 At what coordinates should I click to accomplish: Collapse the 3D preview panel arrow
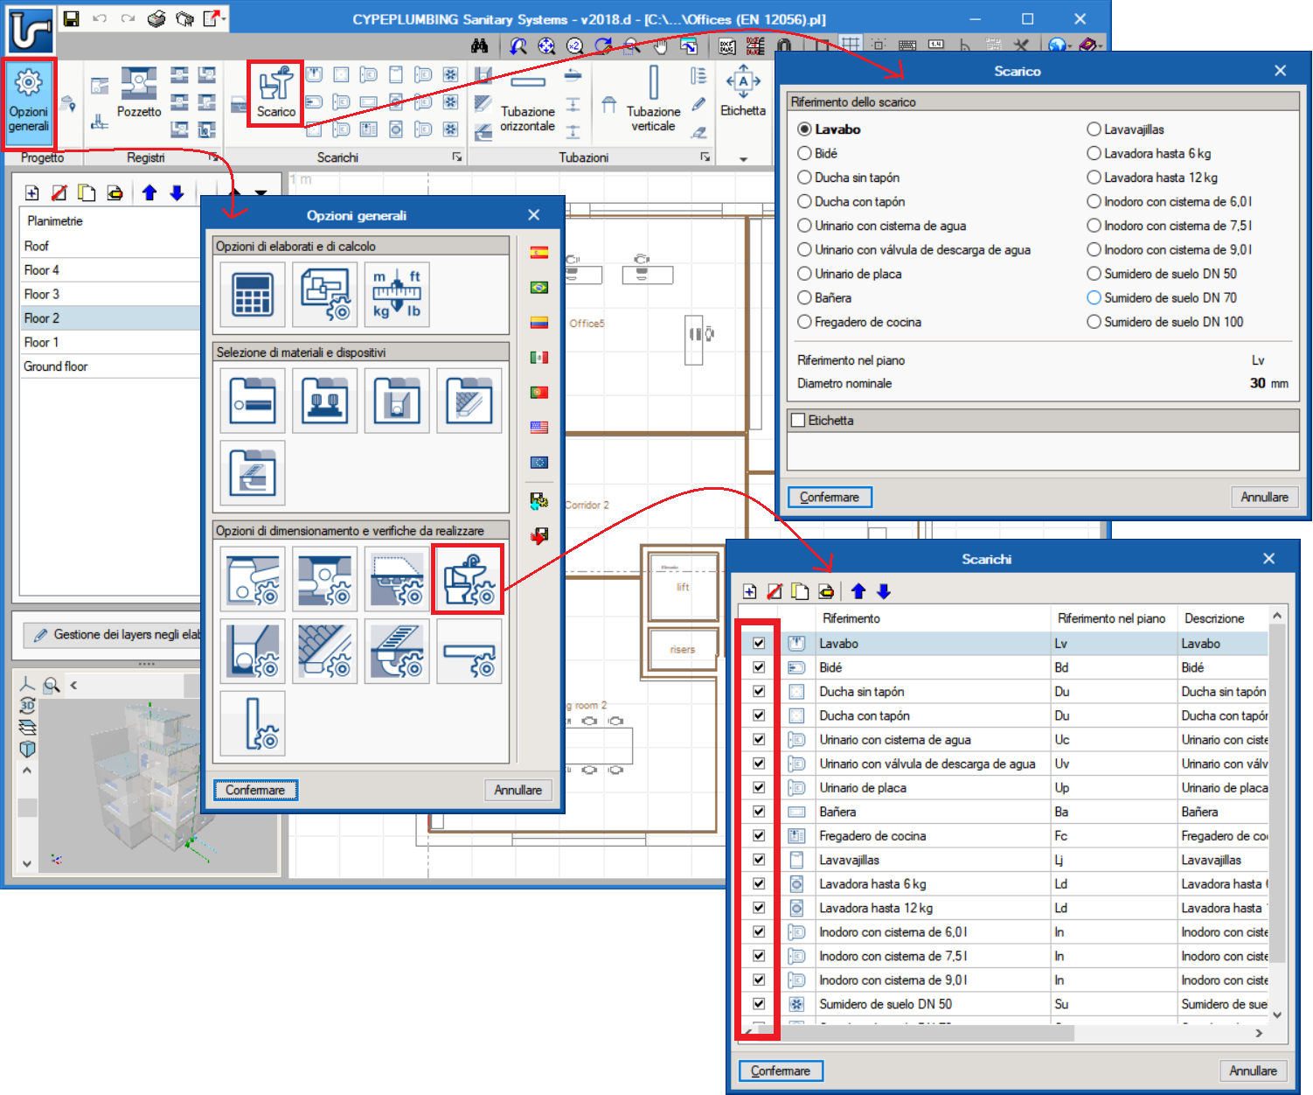point(74,685)
